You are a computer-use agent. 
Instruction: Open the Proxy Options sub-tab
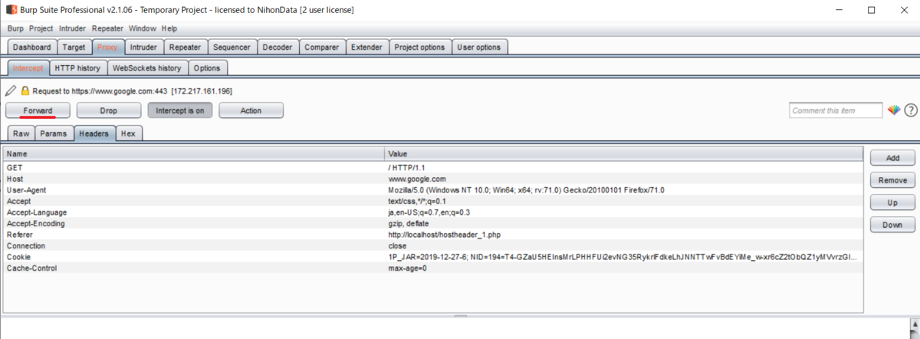(x=207, y=67)
